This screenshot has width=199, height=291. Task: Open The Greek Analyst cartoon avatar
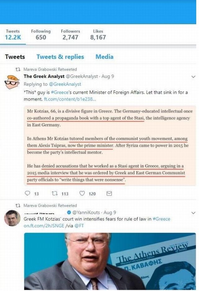click(12, 82)
